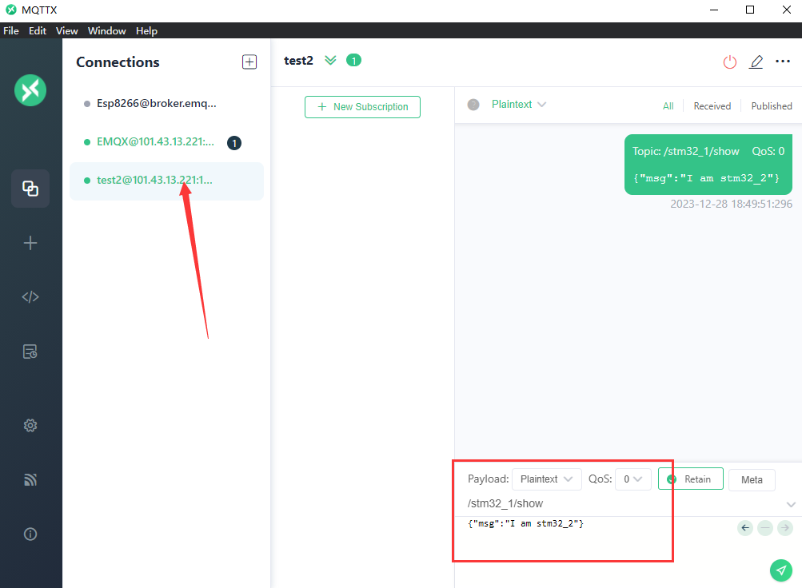Click the middle payload history minus icon
Screen dimensions: 802x588
[x=765, y=528]
